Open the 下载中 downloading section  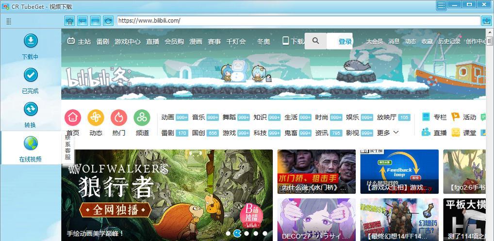point(31,47)
